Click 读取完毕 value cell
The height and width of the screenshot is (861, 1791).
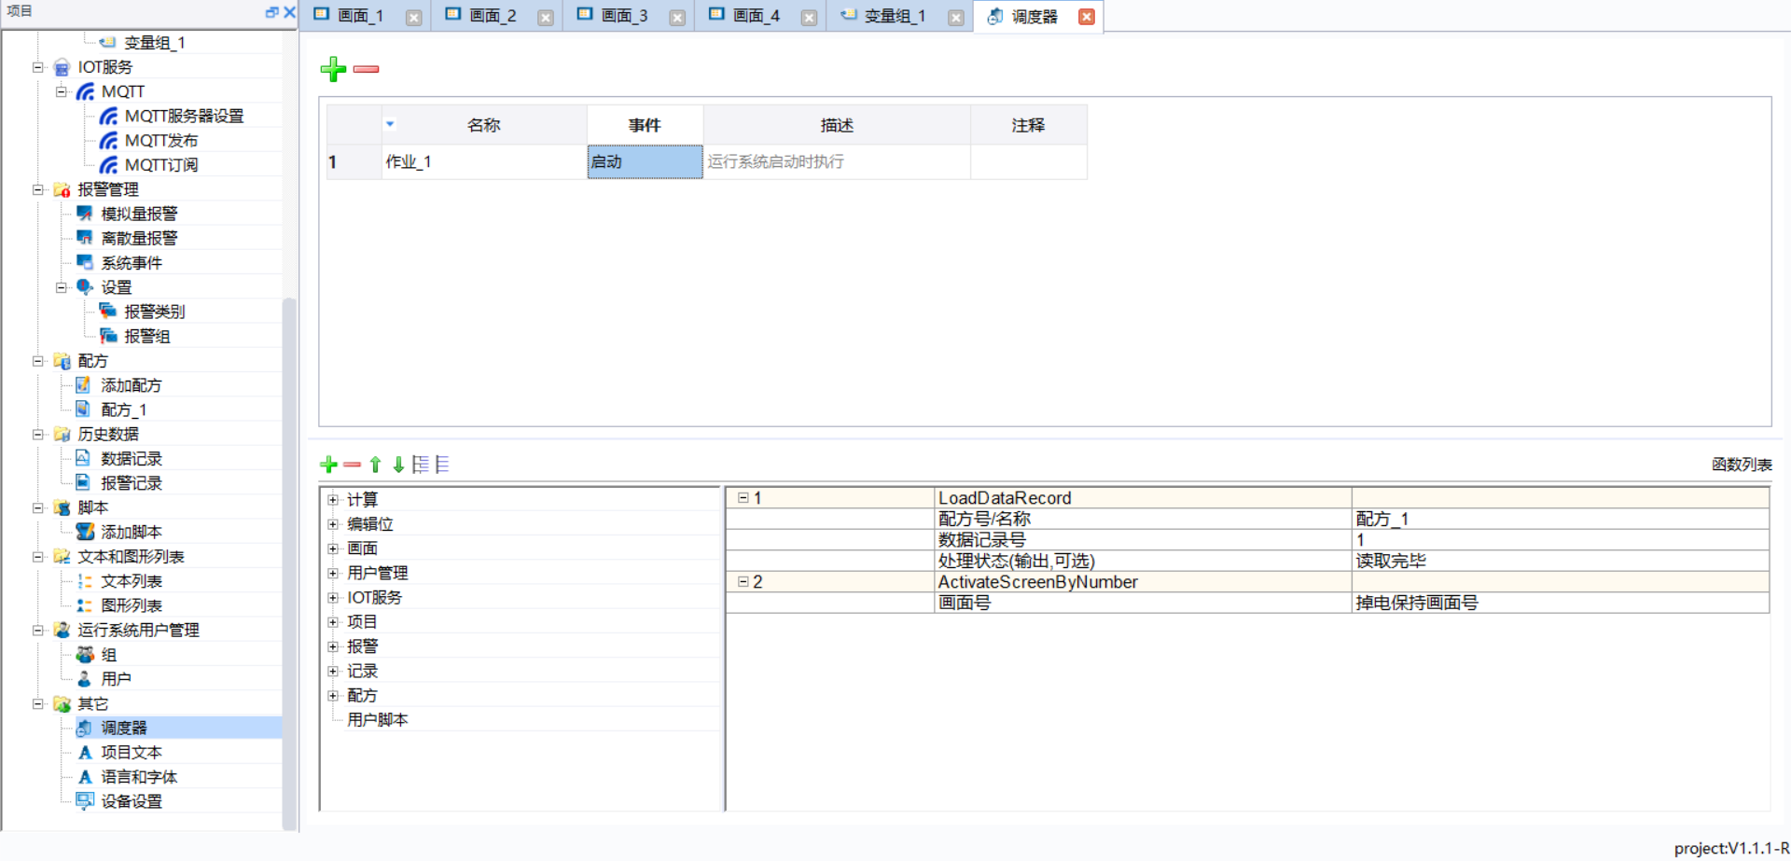[1561, 561]
